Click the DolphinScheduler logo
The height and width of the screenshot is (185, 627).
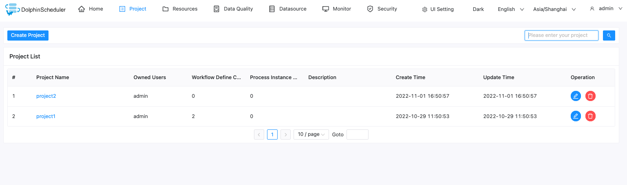point(35,9)
